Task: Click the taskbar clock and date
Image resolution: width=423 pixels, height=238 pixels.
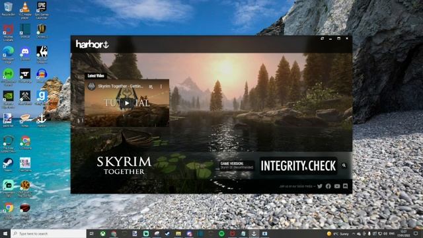Action: point(404,233)
